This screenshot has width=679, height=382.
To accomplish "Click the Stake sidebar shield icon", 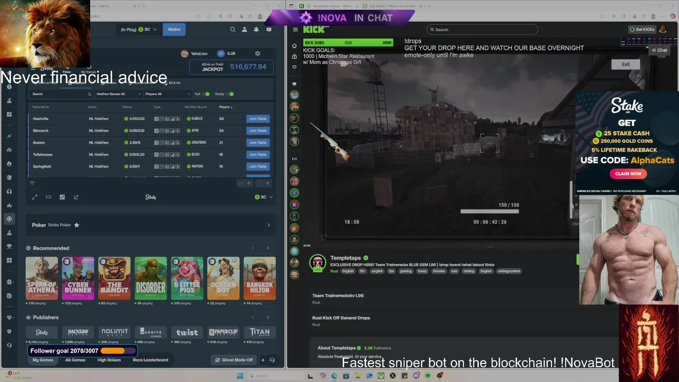I will (9, 331).
